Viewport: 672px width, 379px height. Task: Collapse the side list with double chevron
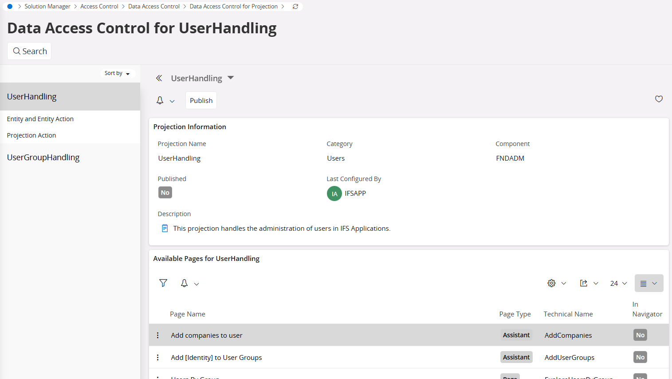tap(159, 78)
